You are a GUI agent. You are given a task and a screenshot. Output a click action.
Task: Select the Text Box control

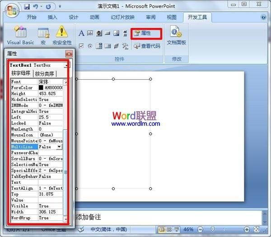90,33
